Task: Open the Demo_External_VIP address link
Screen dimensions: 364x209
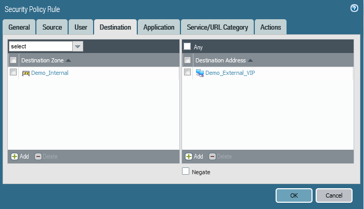Action: [230, 73]
